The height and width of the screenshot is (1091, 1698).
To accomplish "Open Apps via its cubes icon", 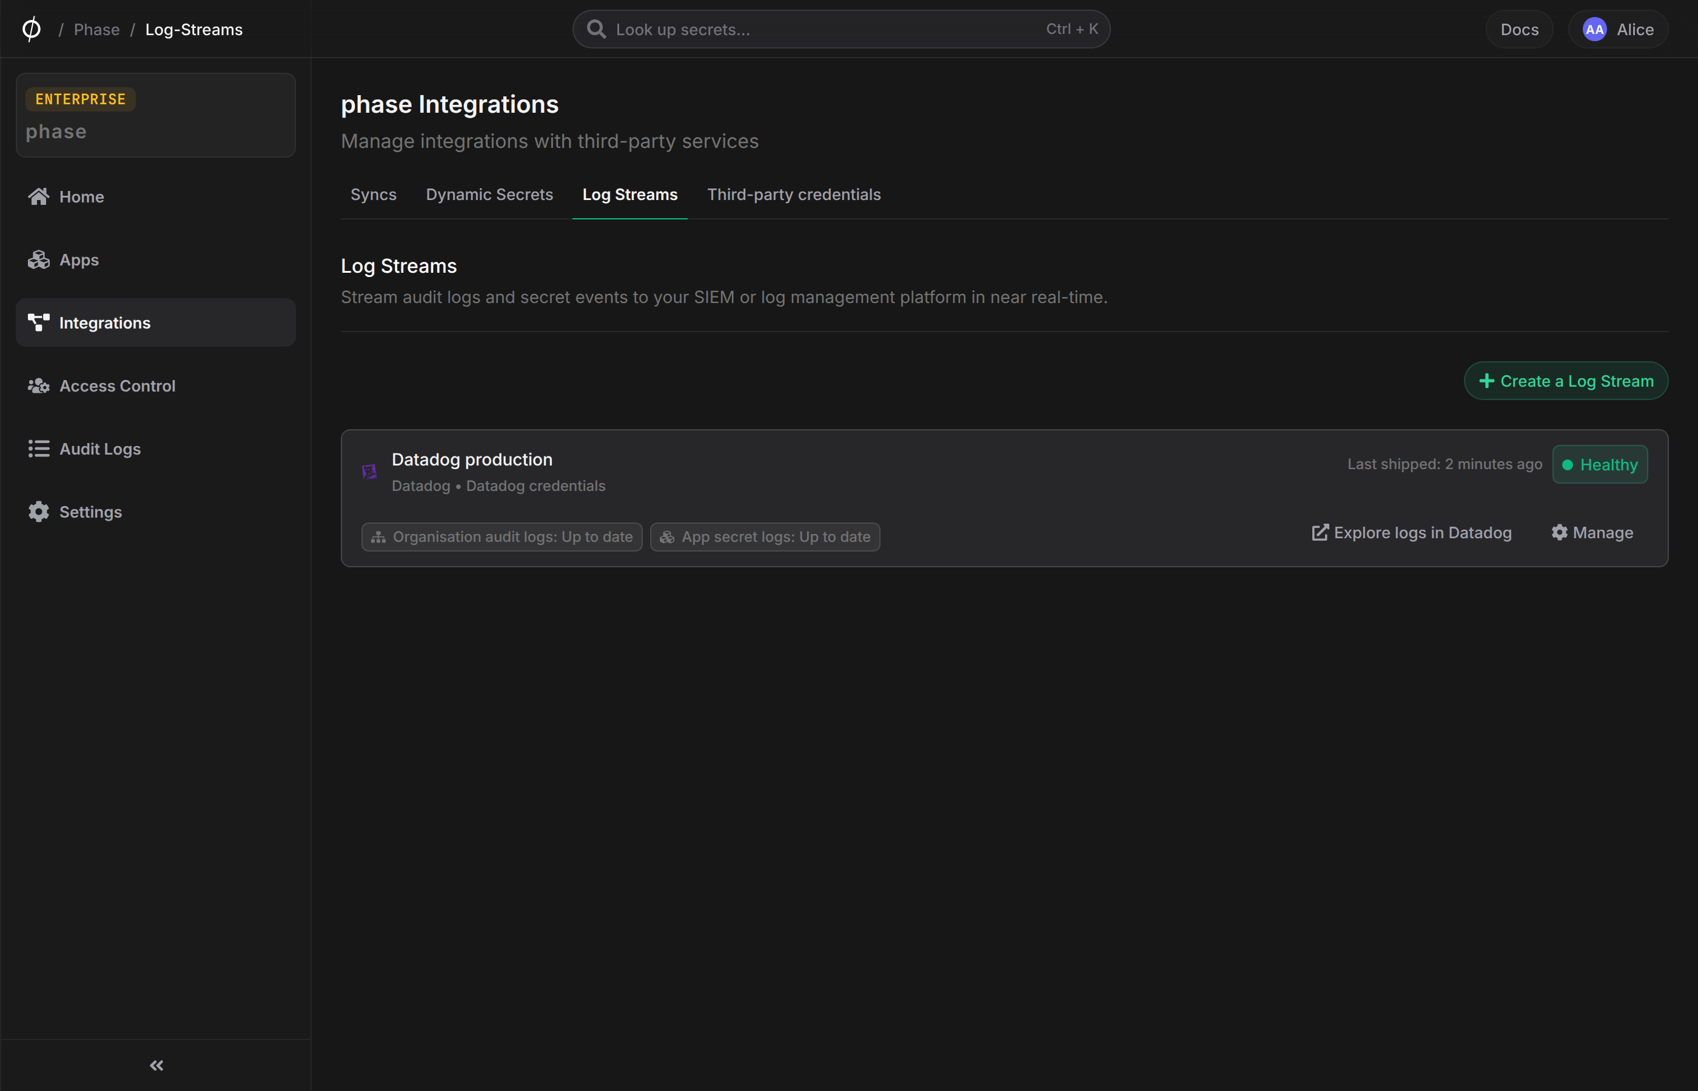I will coord(38,259).
